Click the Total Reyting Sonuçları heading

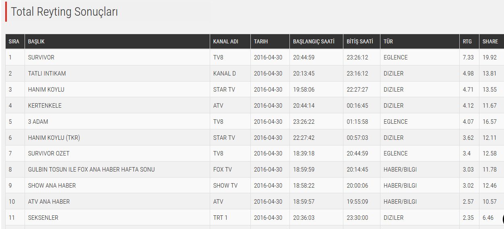tap(64, 12)
